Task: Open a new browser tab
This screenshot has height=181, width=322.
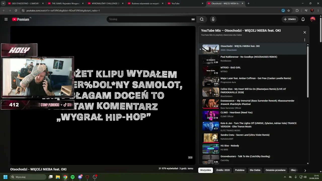Action: (x=249, y=4)
